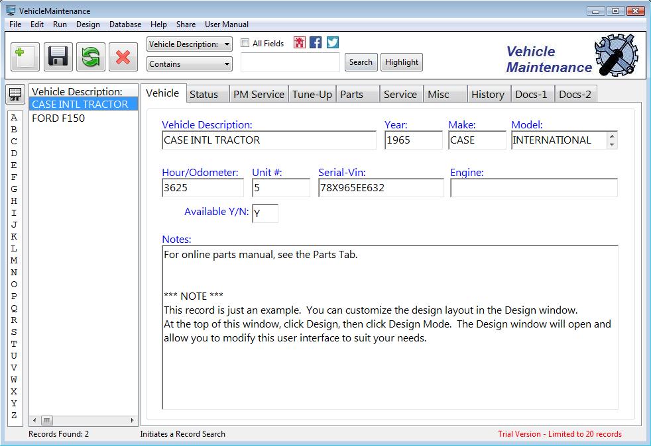Filter records by letter C
Screen dimensions: 651x446
[14, 142]
